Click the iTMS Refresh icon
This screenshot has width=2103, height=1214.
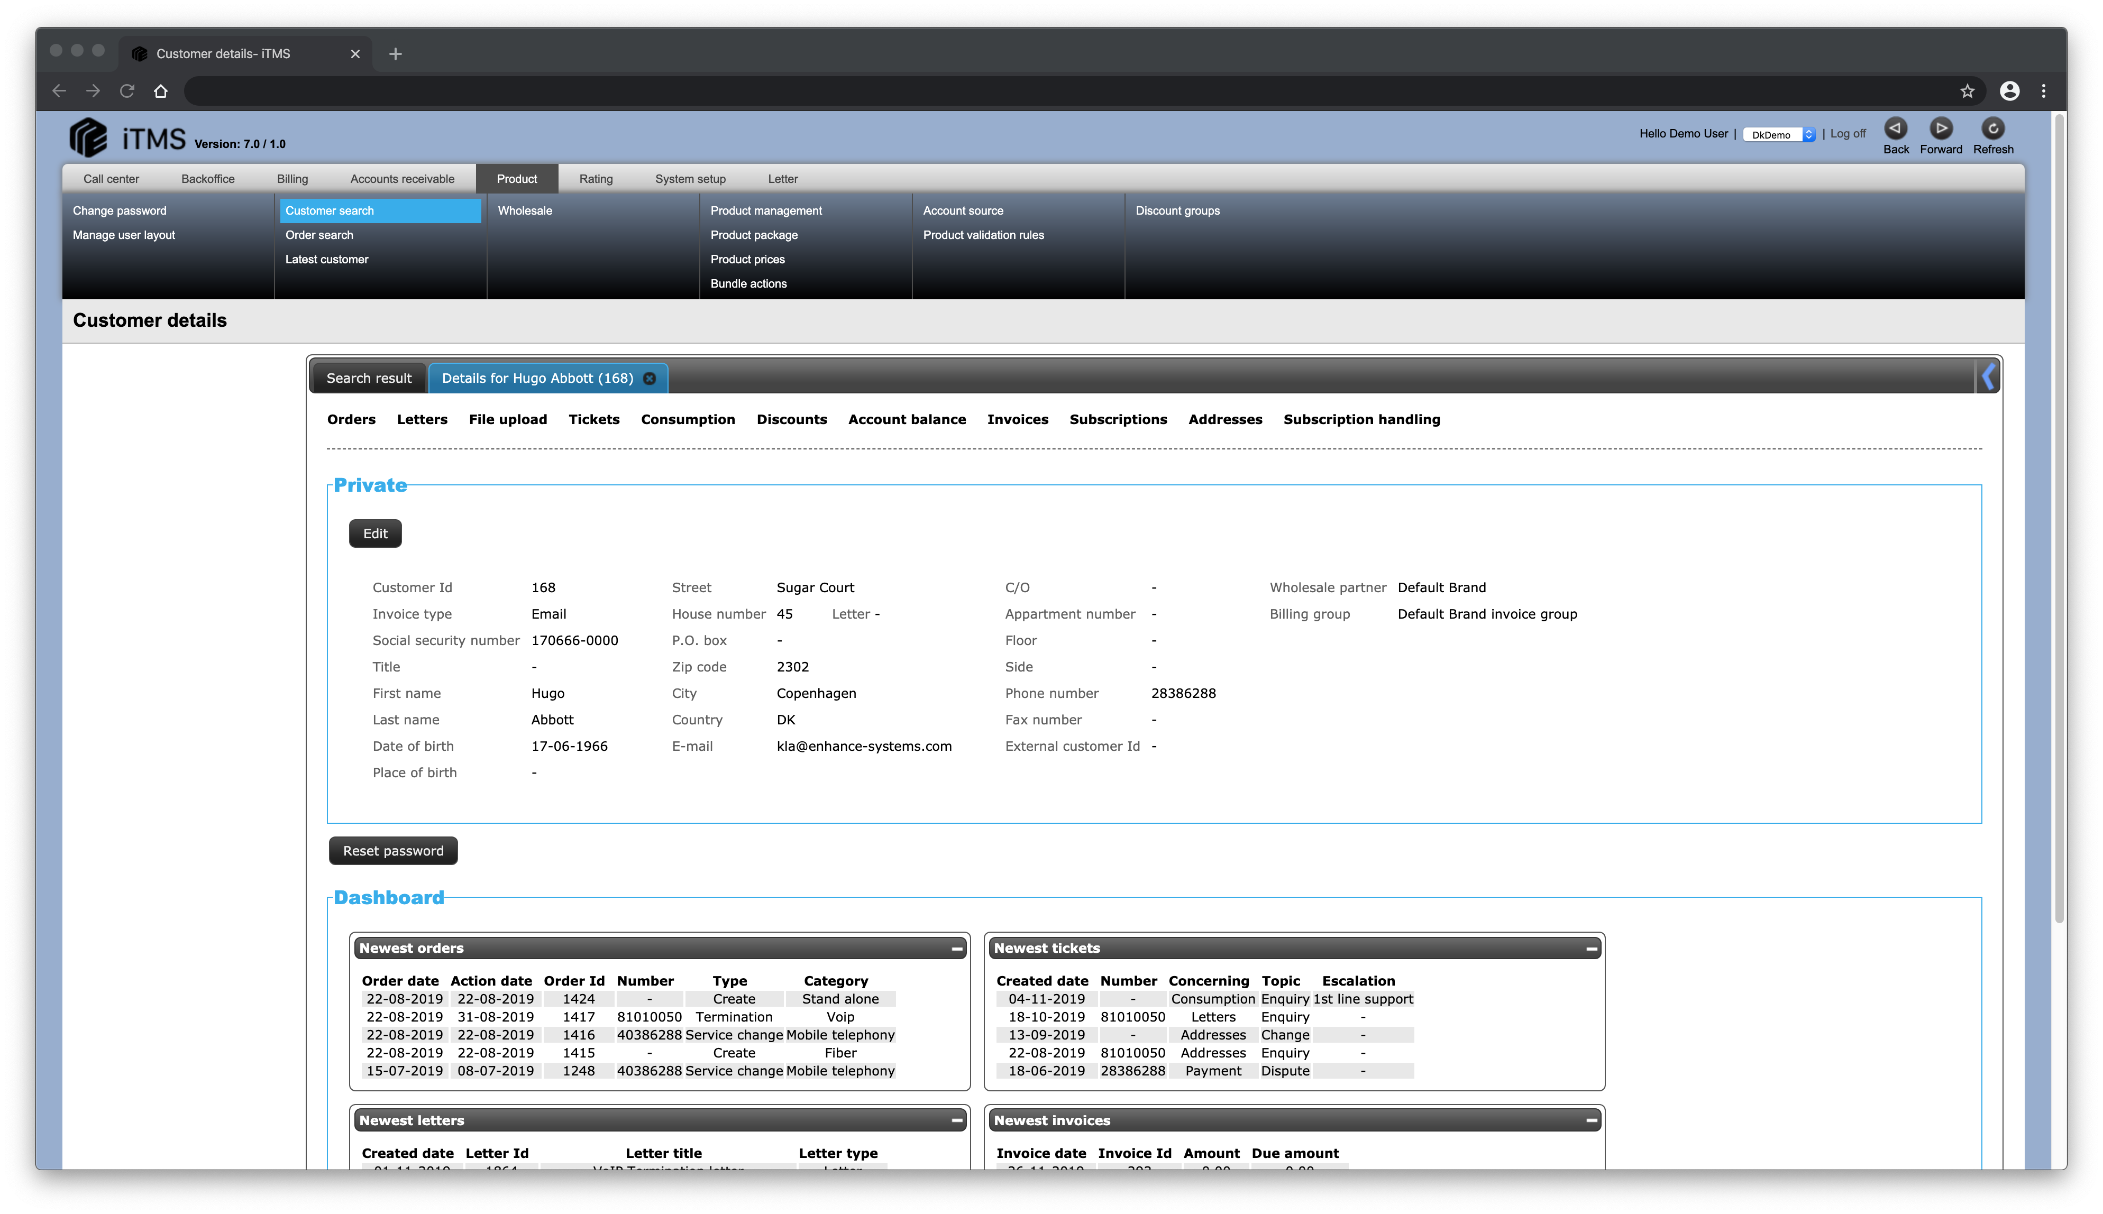pos(1992,128)
